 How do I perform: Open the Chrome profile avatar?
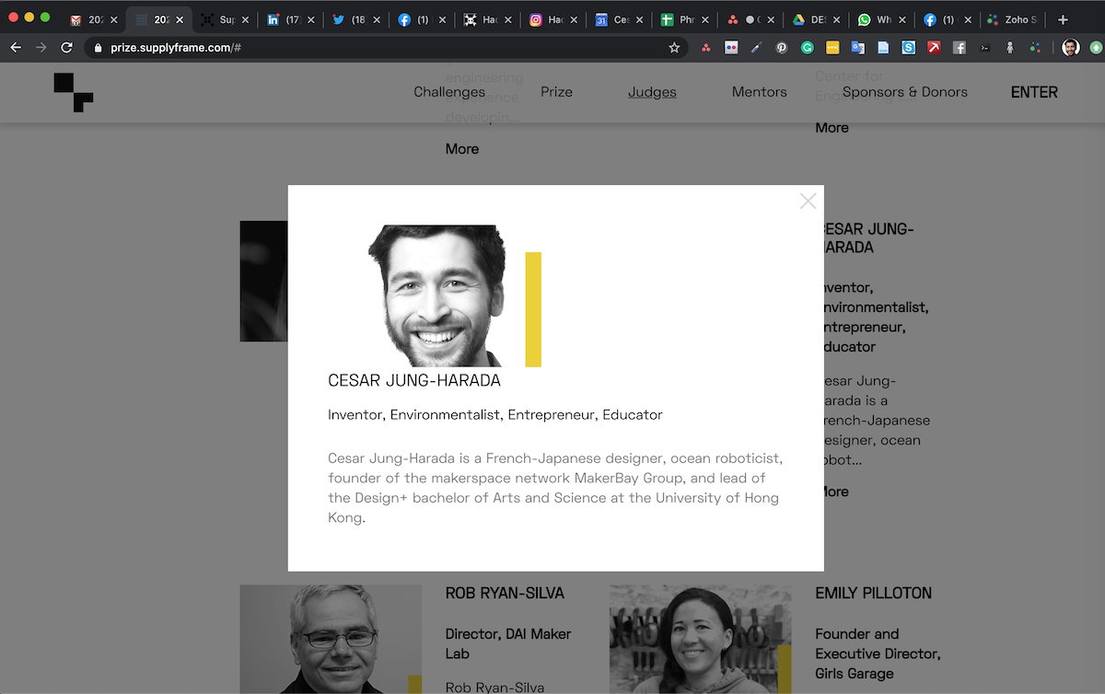point(1070,48)
